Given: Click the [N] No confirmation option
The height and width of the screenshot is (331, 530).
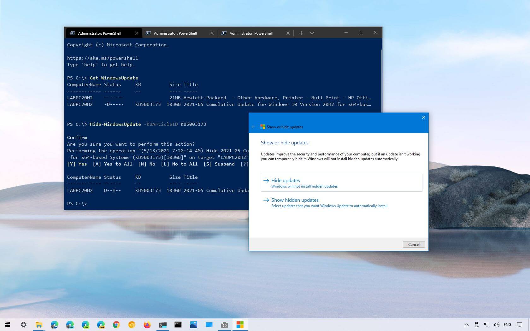Looking at the screenshot, I should (147, 164).
